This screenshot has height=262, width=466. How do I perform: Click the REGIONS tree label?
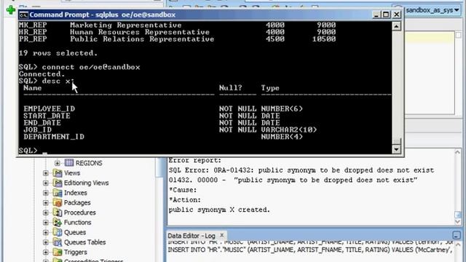coord(89,163)
